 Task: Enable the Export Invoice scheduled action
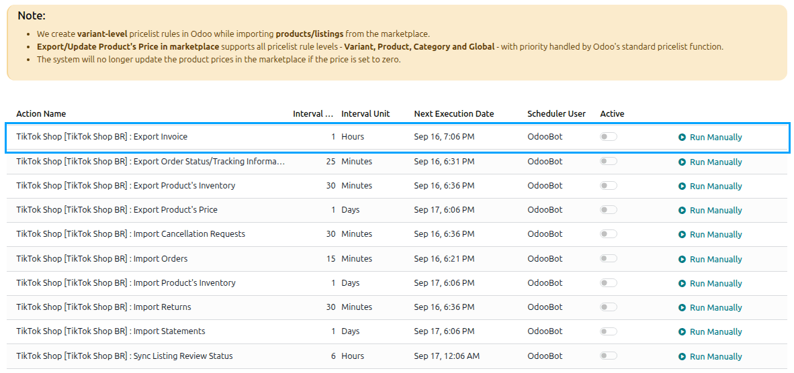click(x=609, y=136)
